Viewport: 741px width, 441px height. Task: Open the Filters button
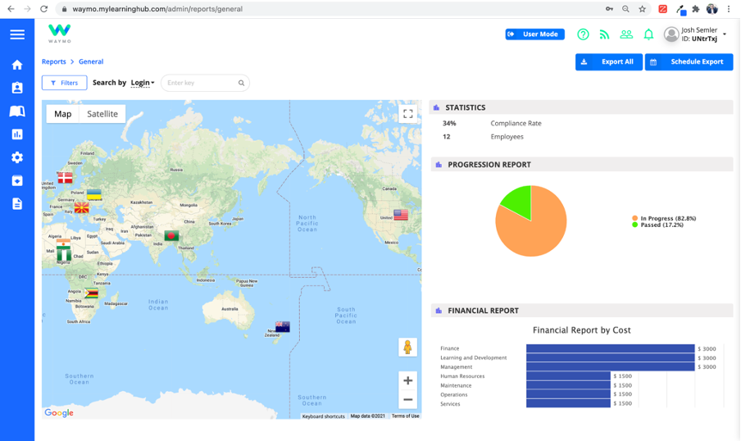[x=64, y=83]
